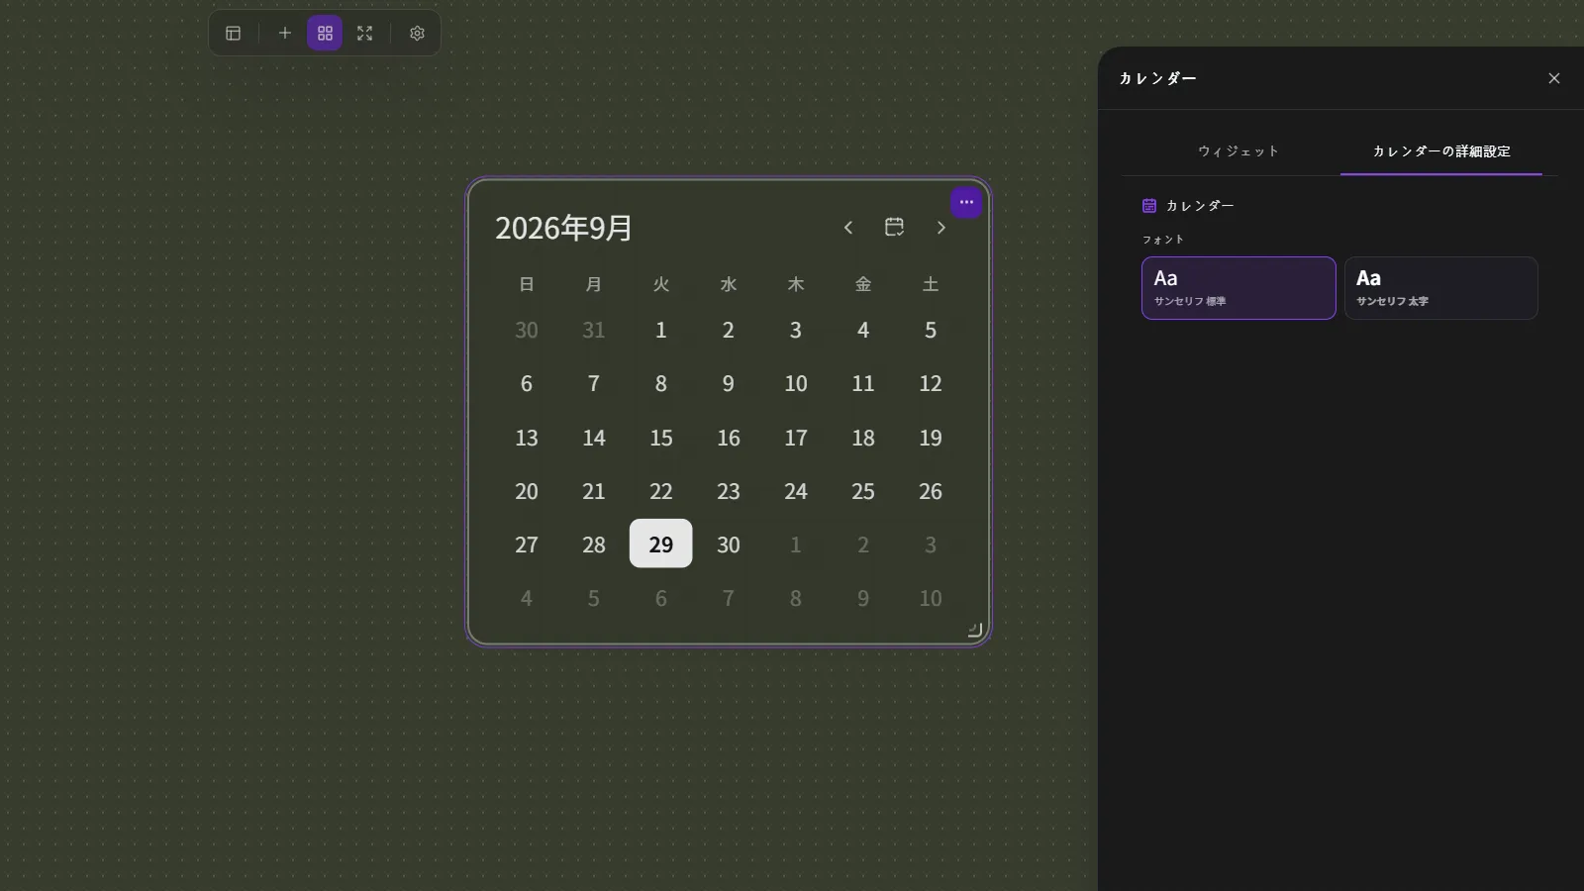Select the サンセリフ 太字 font option

(x=1441, y=288)
